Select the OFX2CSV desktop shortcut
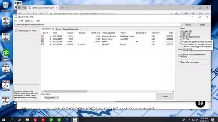Viewport: 218px width, 122px height. pyautogui.click(x=6, y=38)
